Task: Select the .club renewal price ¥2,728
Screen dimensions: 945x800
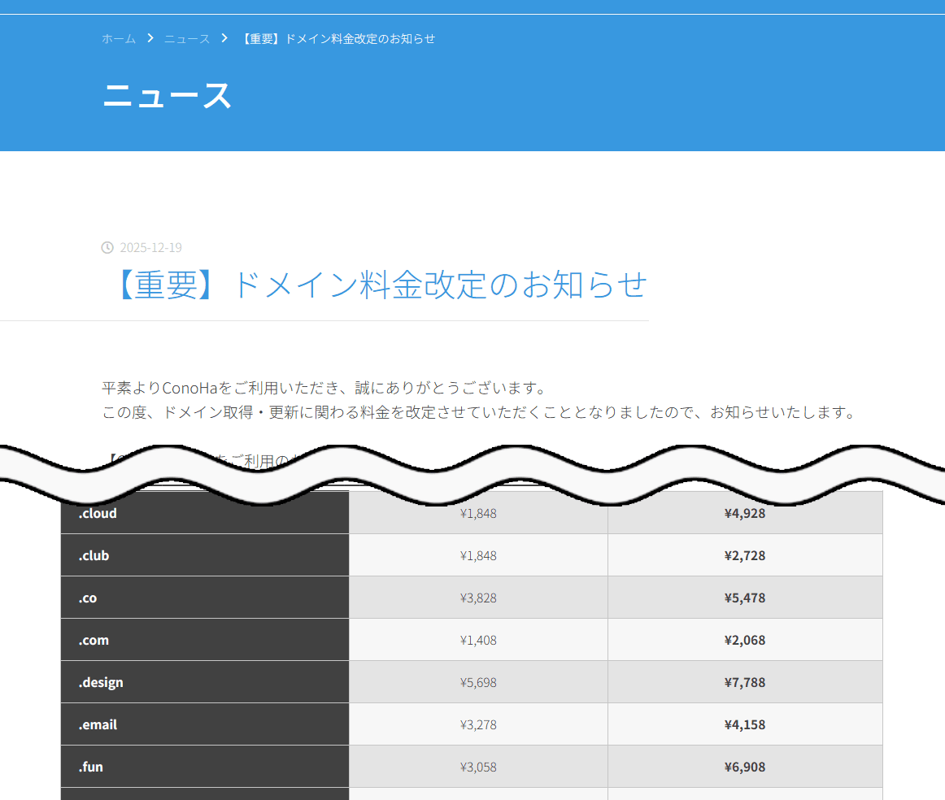Action: click(745, 555)
